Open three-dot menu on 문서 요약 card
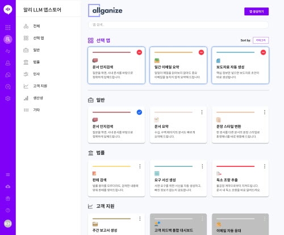The height and width of the screenshot is (235, 284). pos(202,112)
